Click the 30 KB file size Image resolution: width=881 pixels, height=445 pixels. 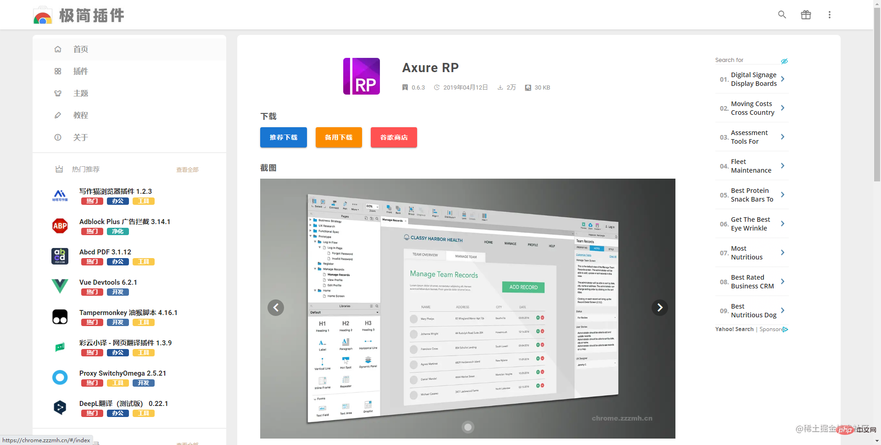coord(542,87)
